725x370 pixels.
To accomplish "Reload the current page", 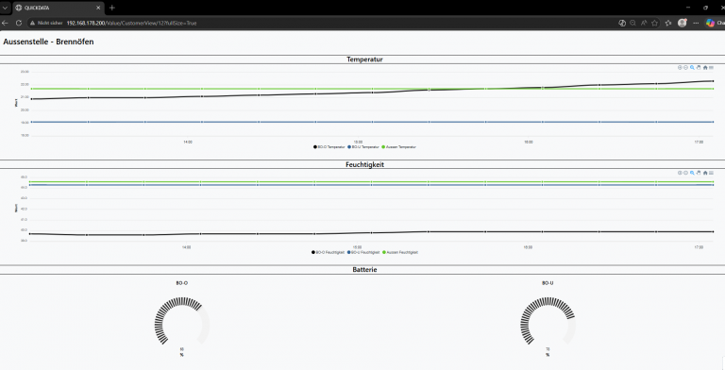I will tap(19, 23).
